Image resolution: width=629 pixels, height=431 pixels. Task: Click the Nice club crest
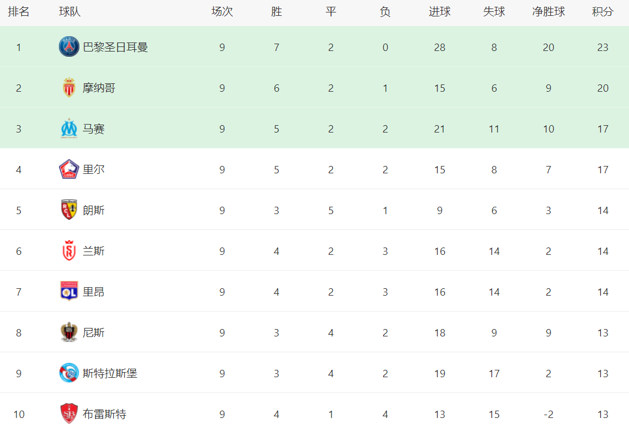coord(69,332)
